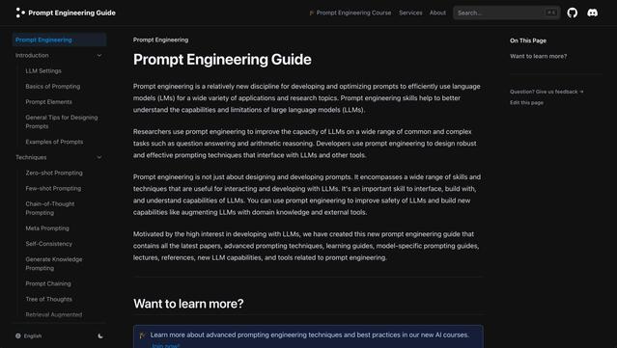
Task: Collapse the Introduction section chevron
Action: tap(99, 55)
